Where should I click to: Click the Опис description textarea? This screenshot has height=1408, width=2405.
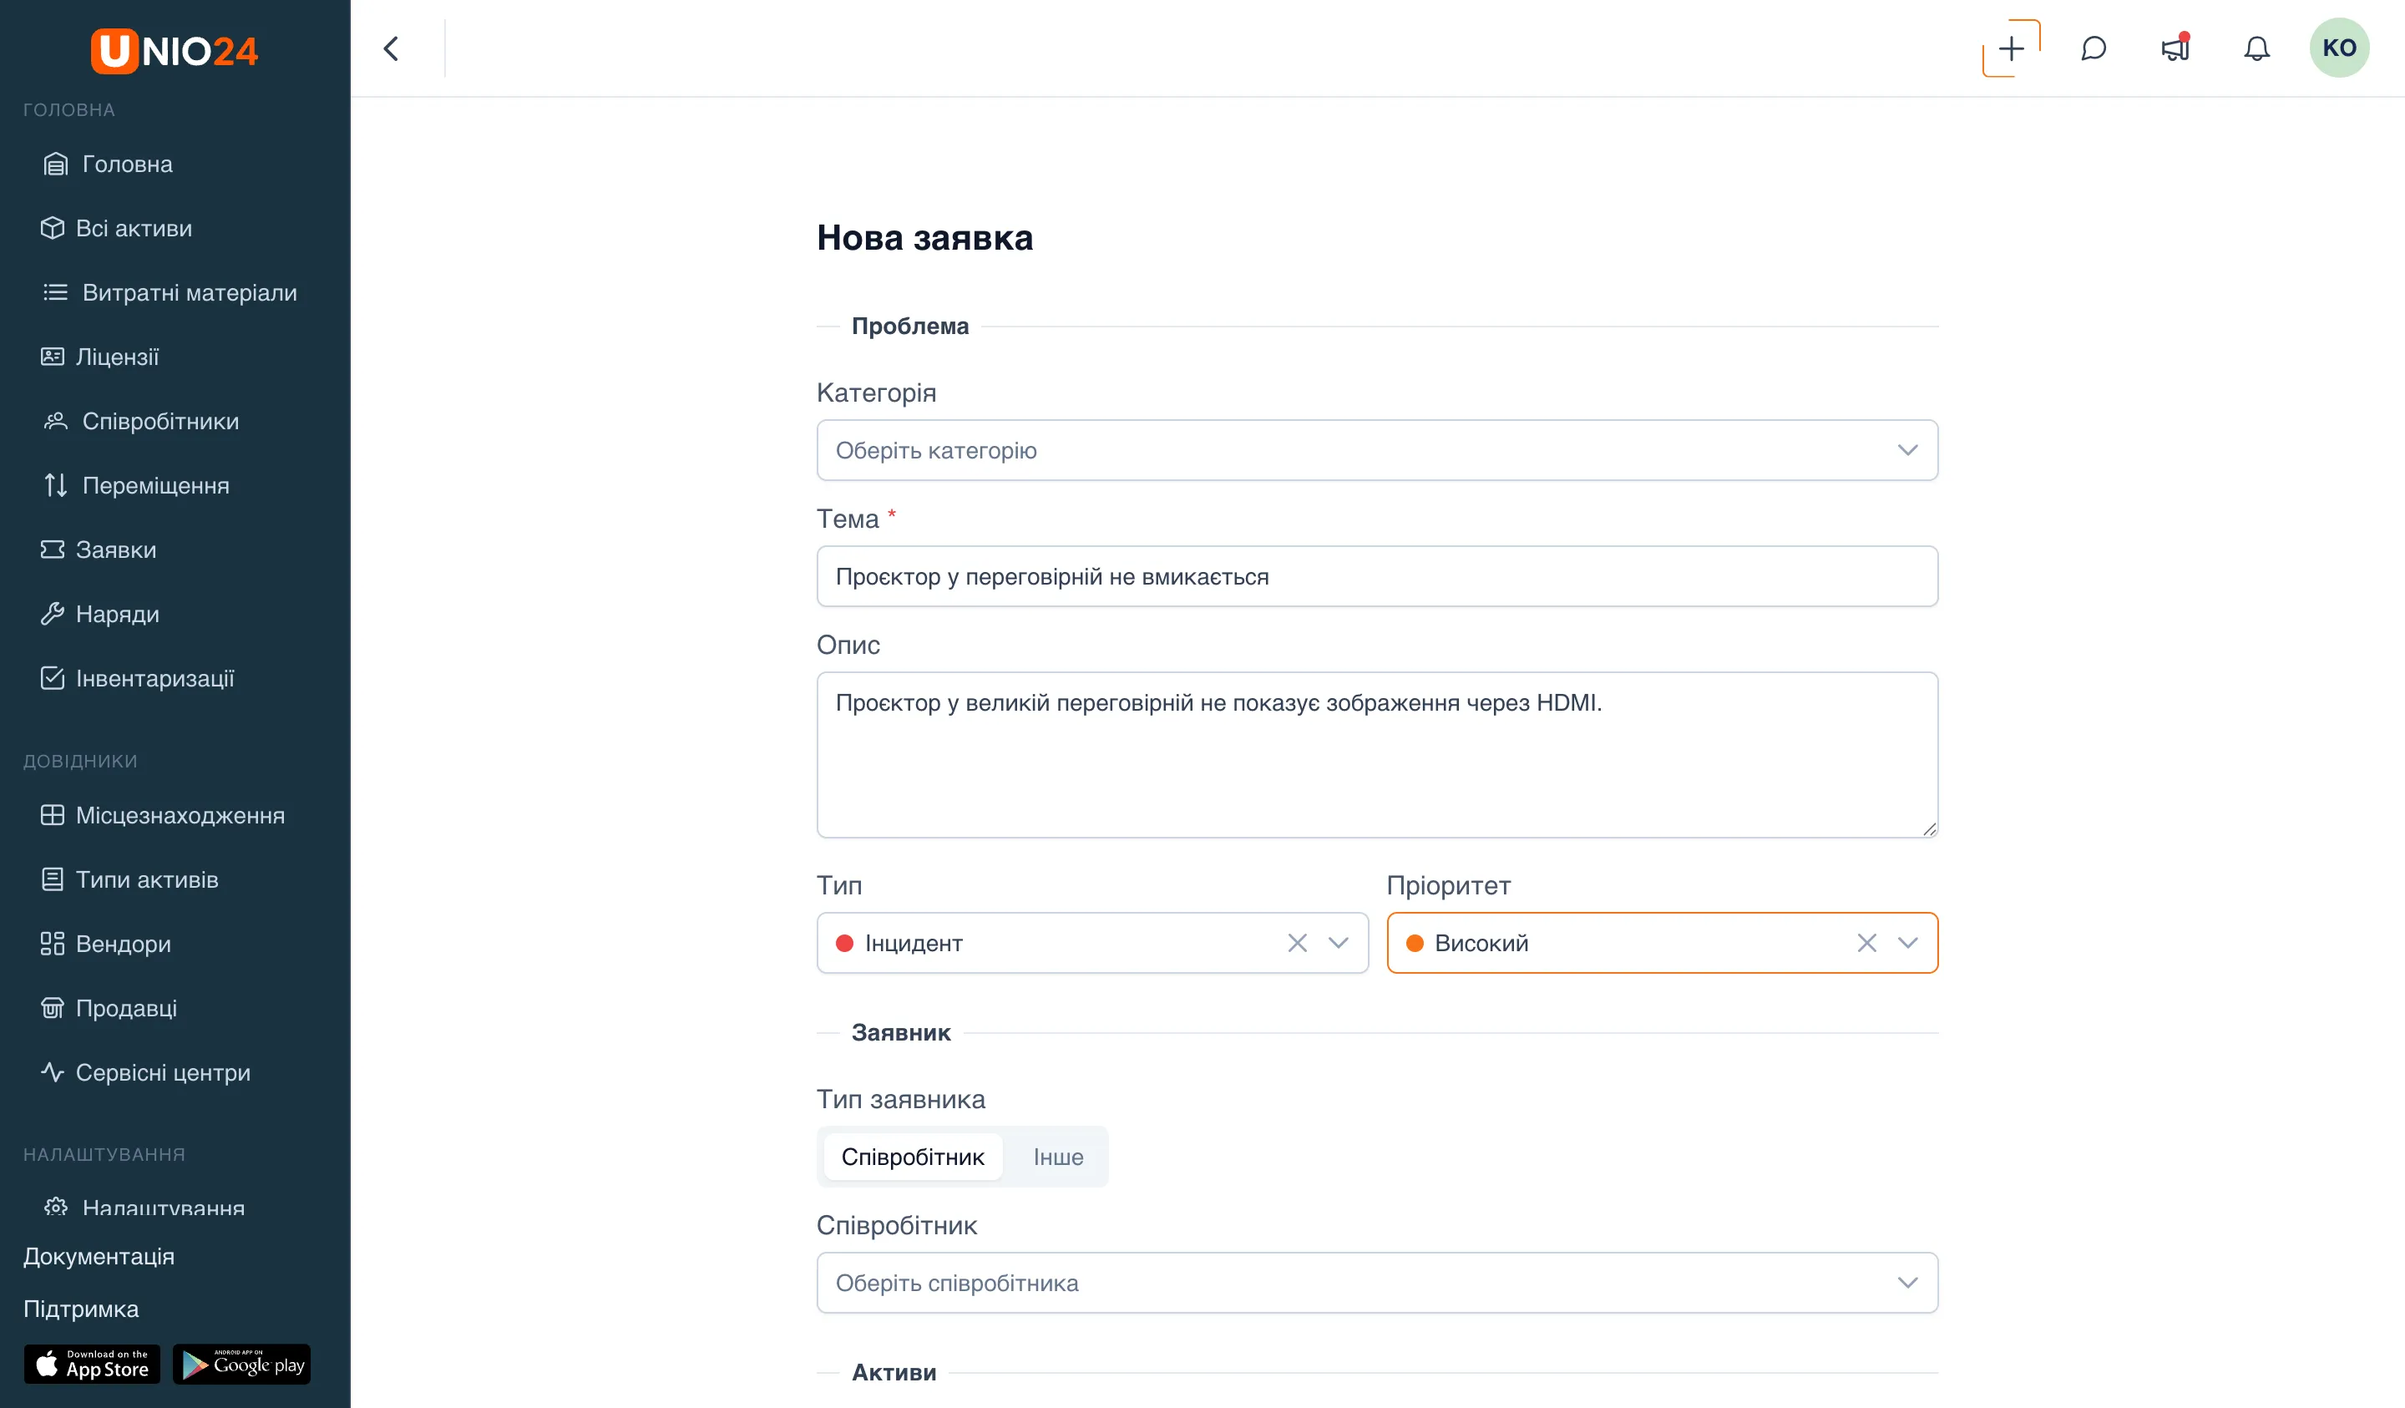[x=1377, y=755]
